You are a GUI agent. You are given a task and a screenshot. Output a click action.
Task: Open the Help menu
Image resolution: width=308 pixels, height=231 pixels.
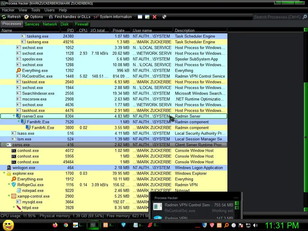(x=63, y=10)
